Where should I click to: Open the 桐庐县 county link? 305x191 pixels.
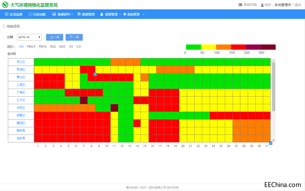point(21,130)
